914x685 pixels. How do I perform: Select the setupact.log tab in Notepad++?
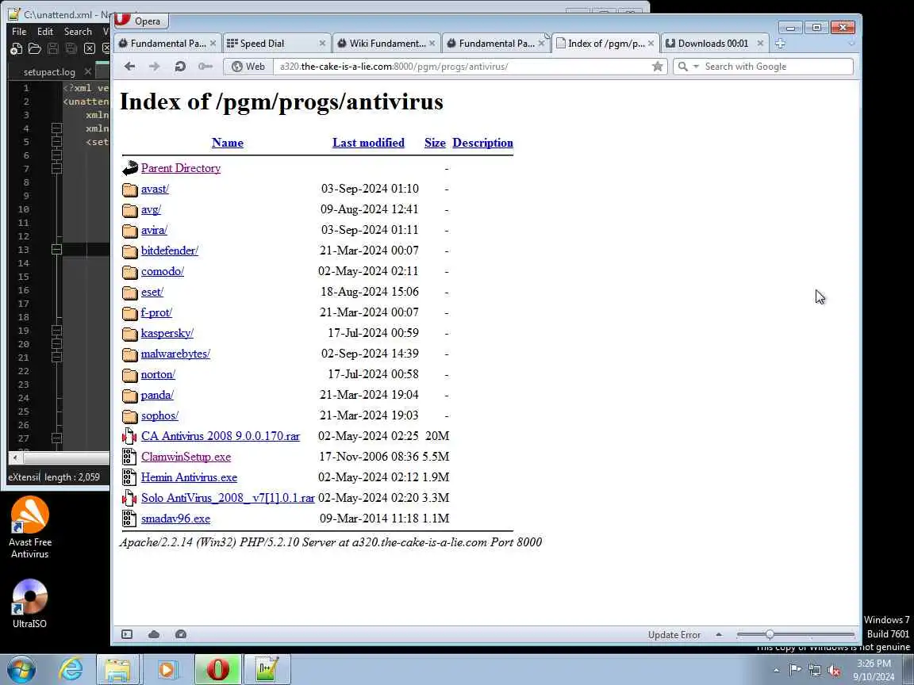coord(49,71)
